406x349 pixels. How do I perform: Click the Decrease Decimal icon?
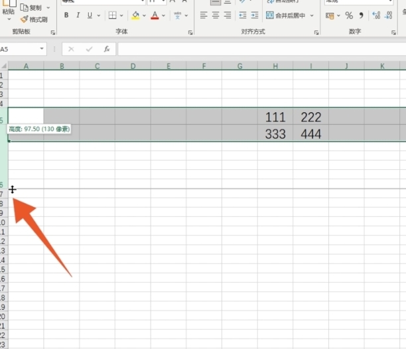coord(388,15)
